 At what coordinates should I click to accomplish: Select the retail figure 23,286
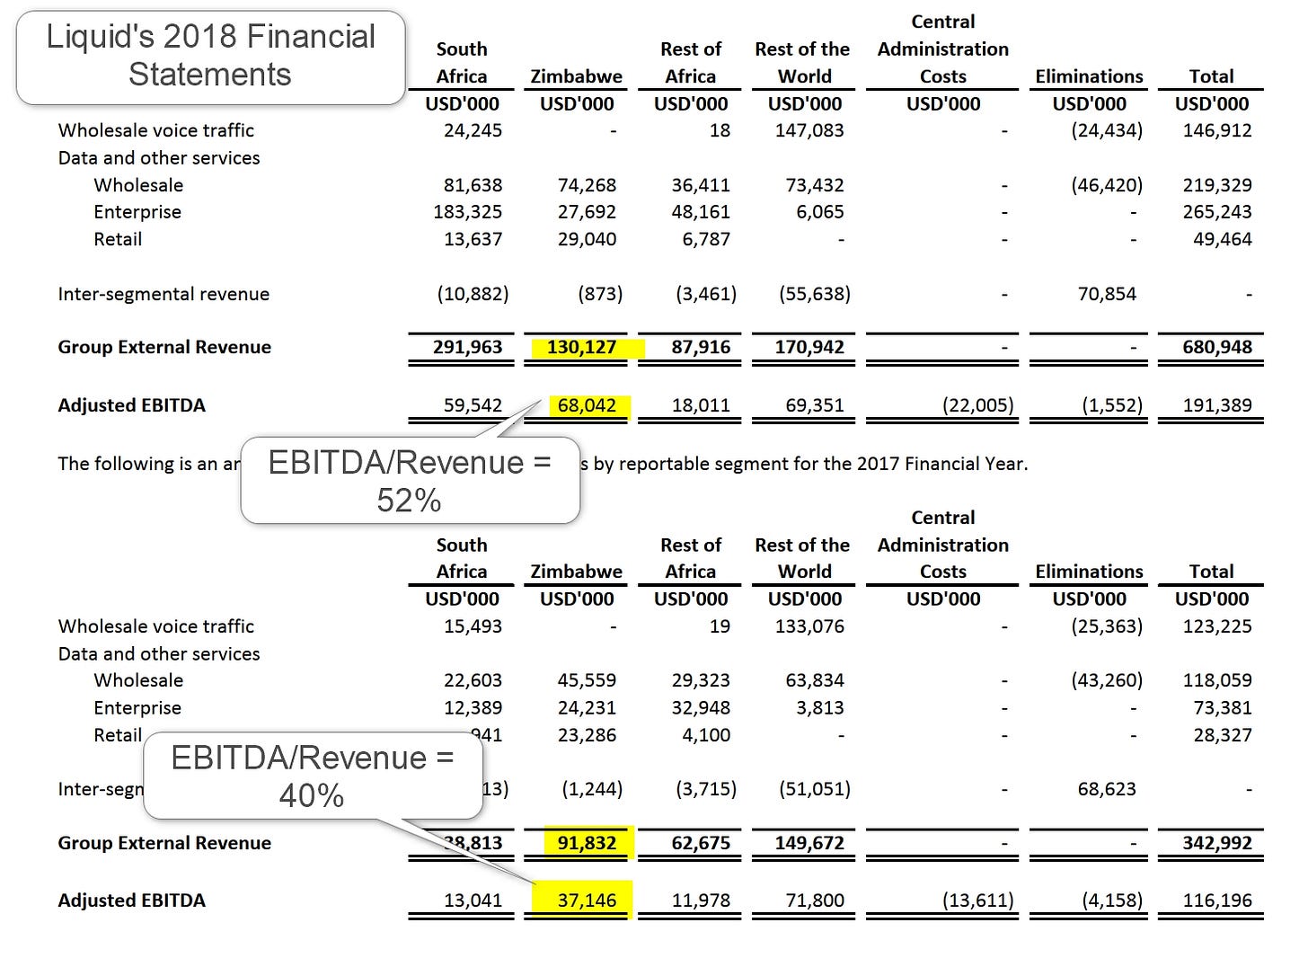(x=587, y=735)
